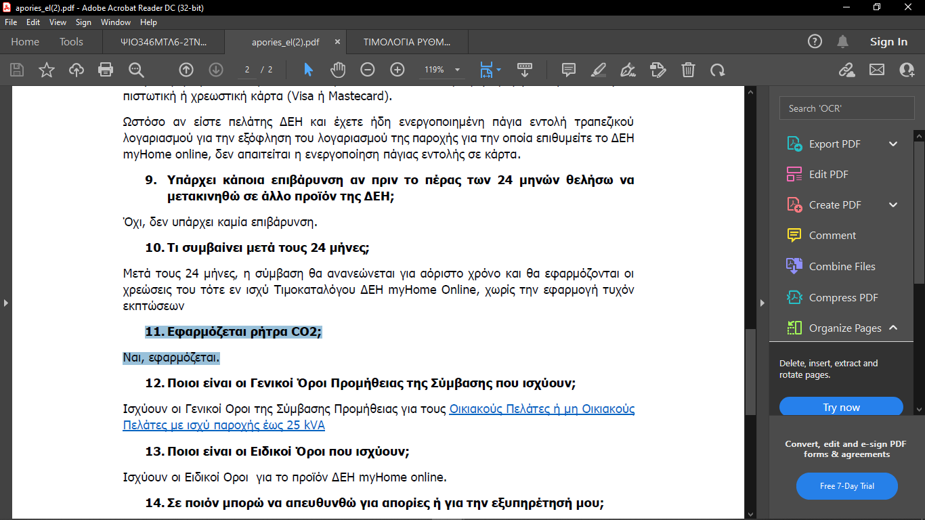Viewport: 925px width, 520px height.
Task: Select the Highlight text tool
Action: (x=599, y=70)
